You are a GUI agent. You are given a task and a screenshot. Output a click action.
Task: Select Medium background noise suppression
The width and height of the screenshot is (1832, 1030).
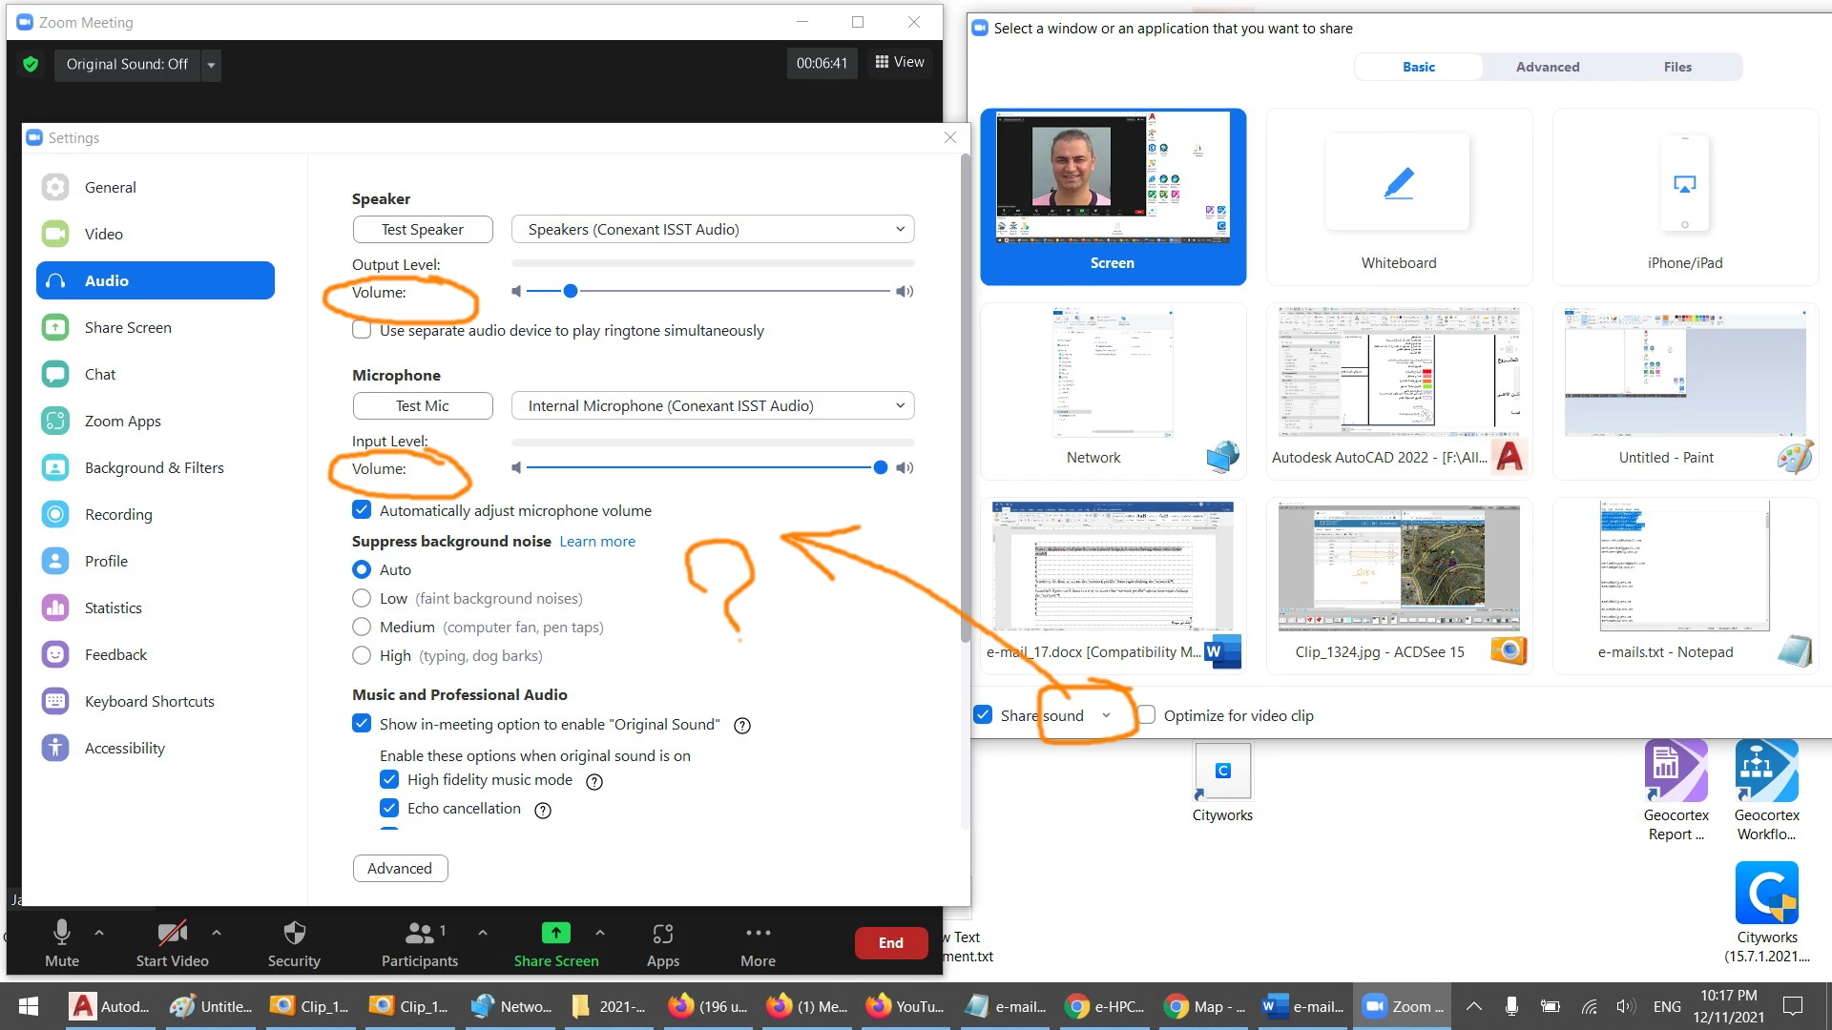pyautogui.click(x=362, y=627)
